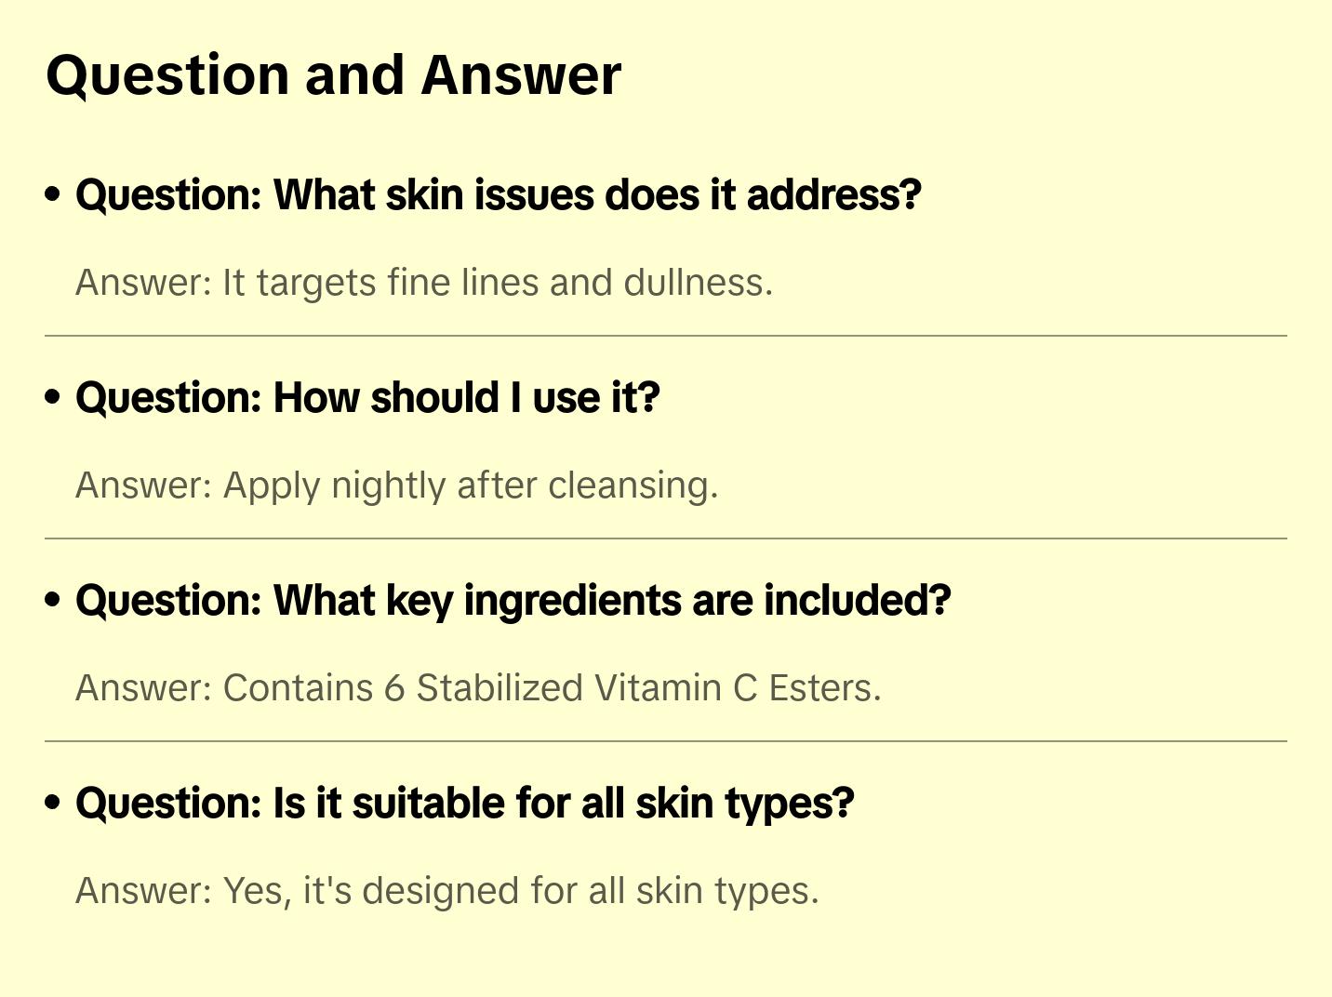This screenshot has height=997, width=1332.
Task: Click the answer about fine lines and dullness
Action: pyautogui.click(x=424, y=283)
